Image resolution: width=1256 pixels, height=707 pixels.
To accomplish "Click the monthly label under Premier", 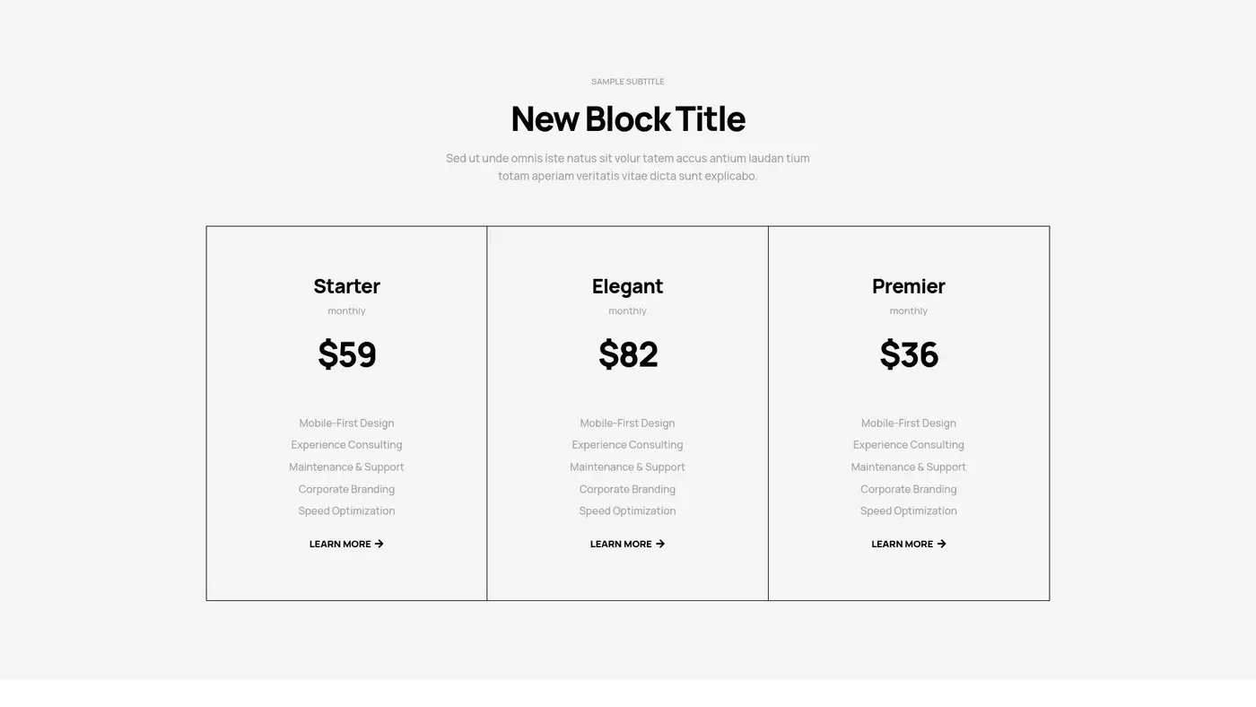I will 908,310.
